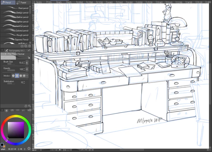
Task: Select the Darker pencil brush
Action: 15,17
